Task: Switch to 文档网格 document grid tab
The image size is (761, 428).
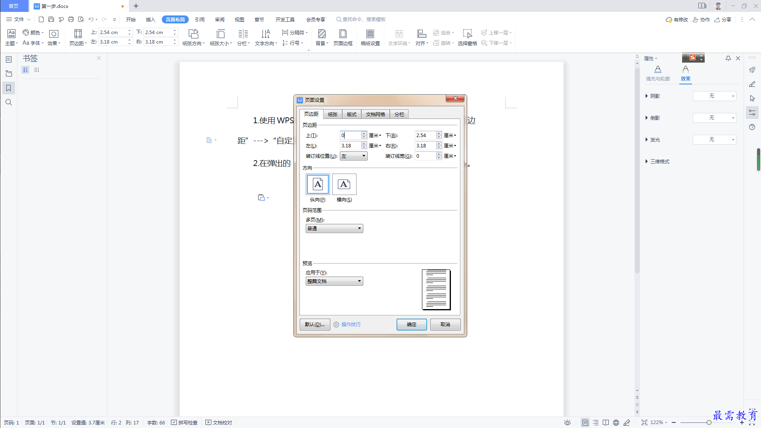Action: coord(375,114)
